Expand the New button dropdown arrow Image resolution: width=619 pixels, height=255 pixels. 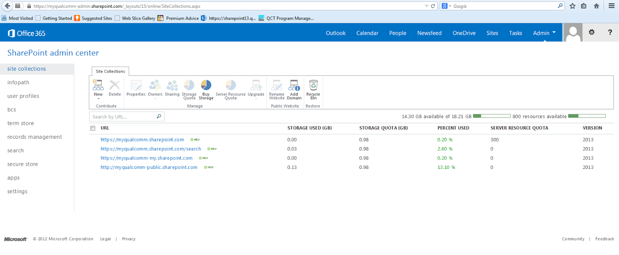[x=98, y=99]
